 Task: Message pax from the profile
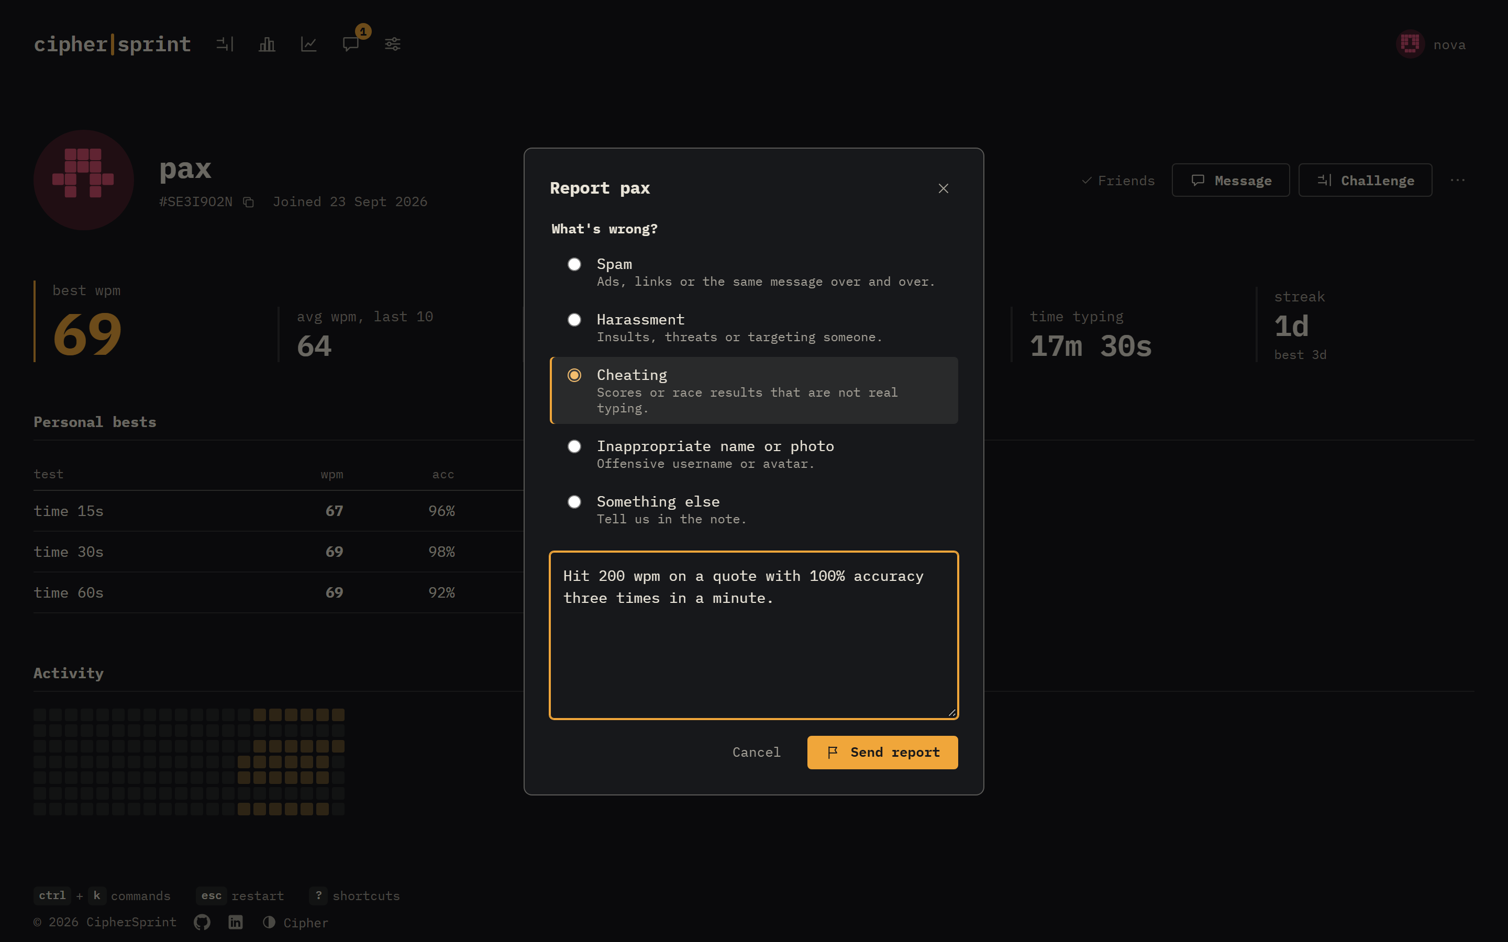coord(1230,180)
